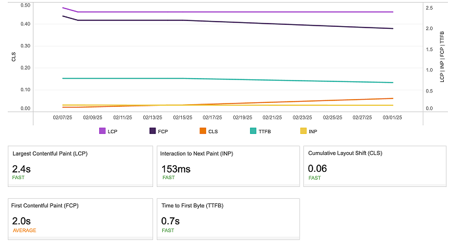This screenshot has width=457, height=244.
Task: Select the Cumulative Layout Shift (CLS) card
Action: [375, 166]
